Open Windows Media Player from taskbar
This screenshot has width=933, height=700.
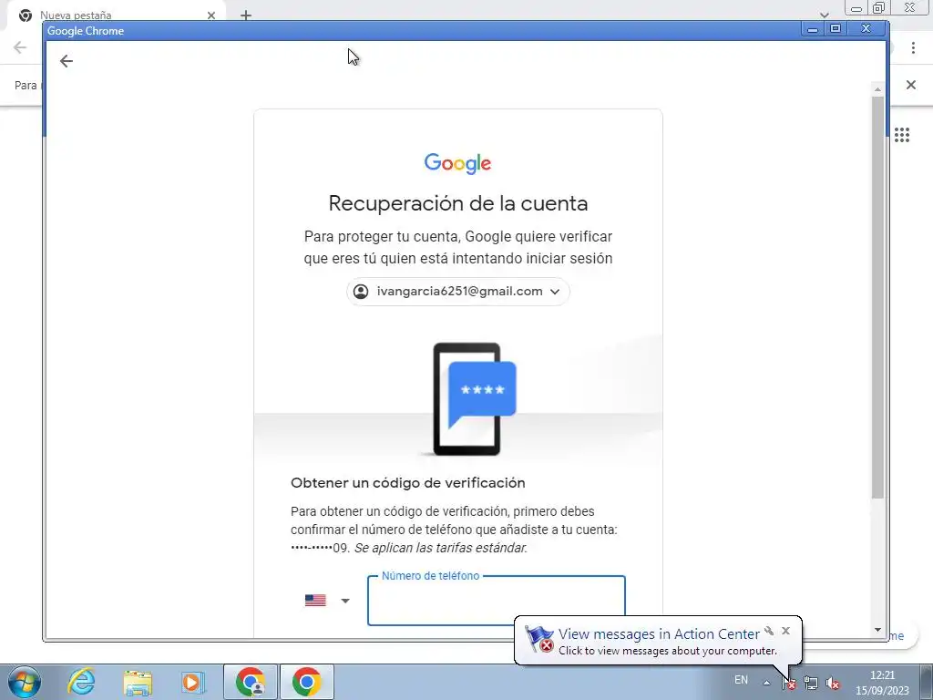192,682
